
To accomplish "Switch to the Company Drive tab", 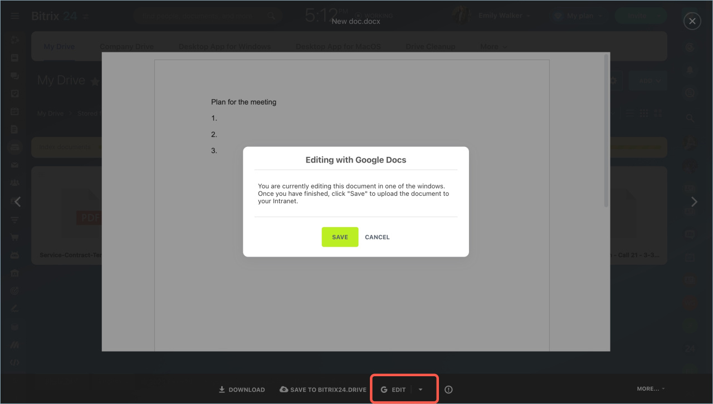I will 126,47.
